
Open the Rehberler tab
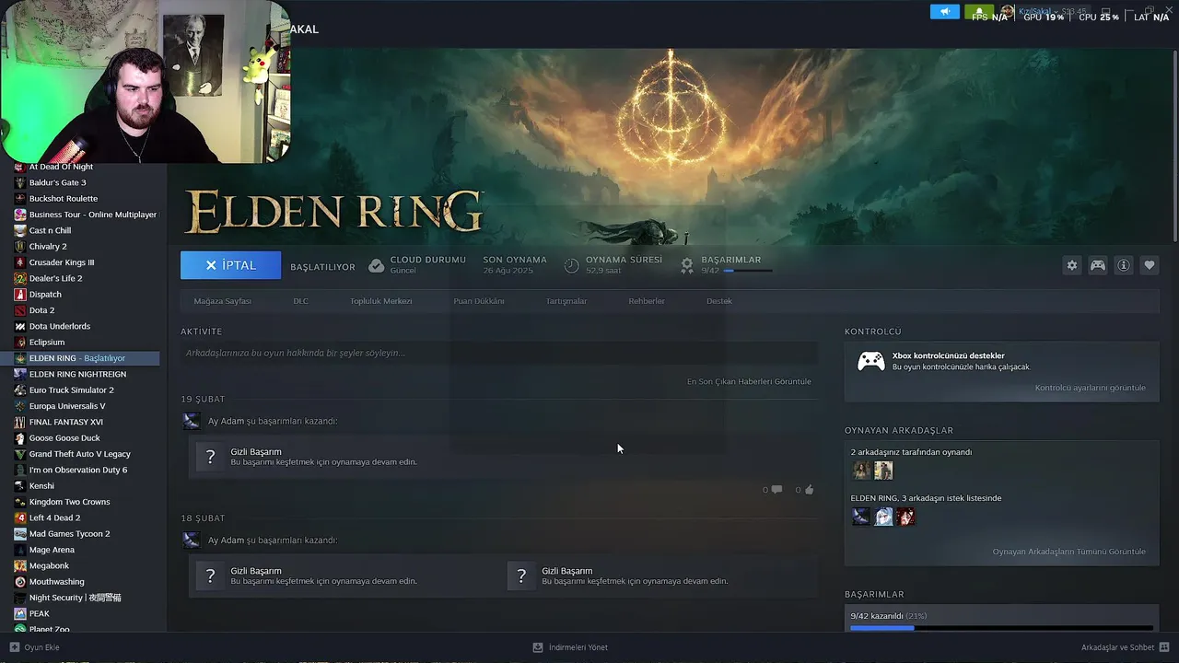(x=646, y=301)
